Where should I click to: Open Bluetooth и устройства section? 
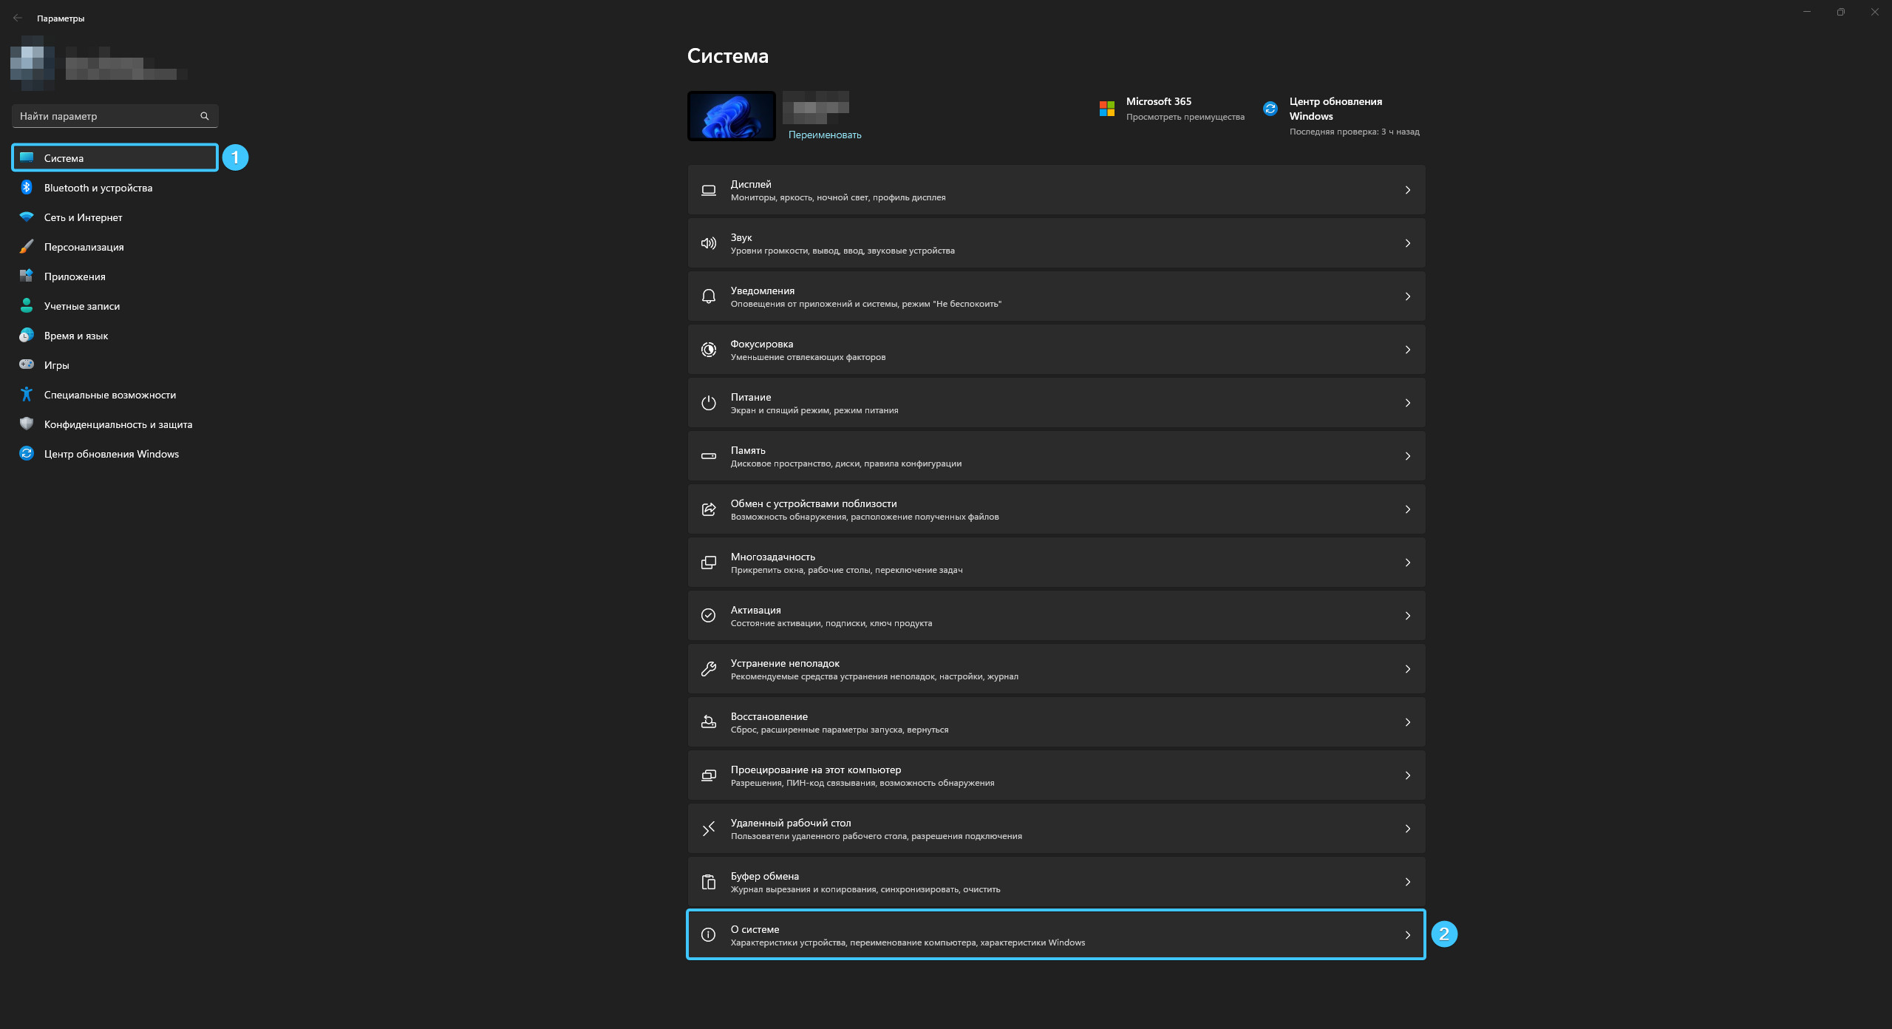pos(115,188)
